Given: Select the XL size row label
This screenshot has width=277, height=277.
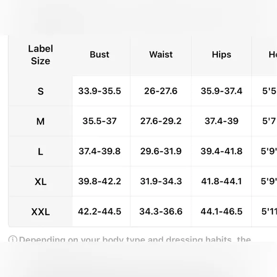Looking at the screenshot, I should [41, 181].
